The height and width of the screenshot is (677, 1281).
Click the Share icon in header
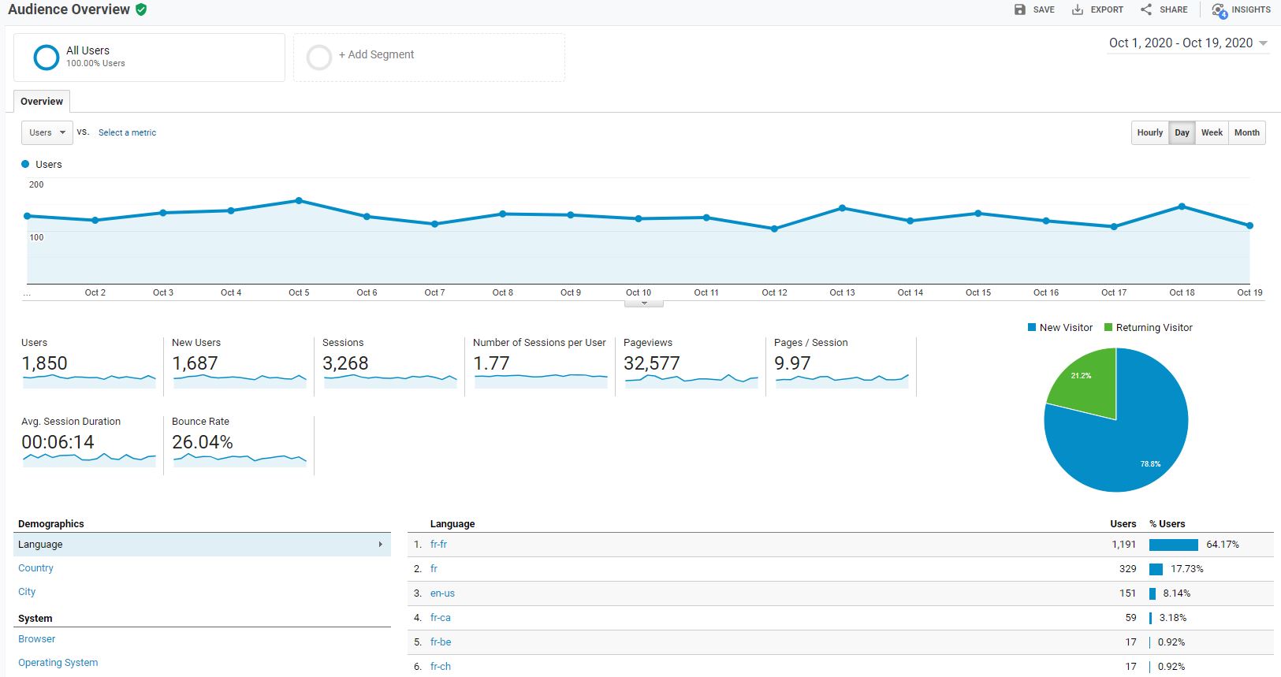point(1146,9)
